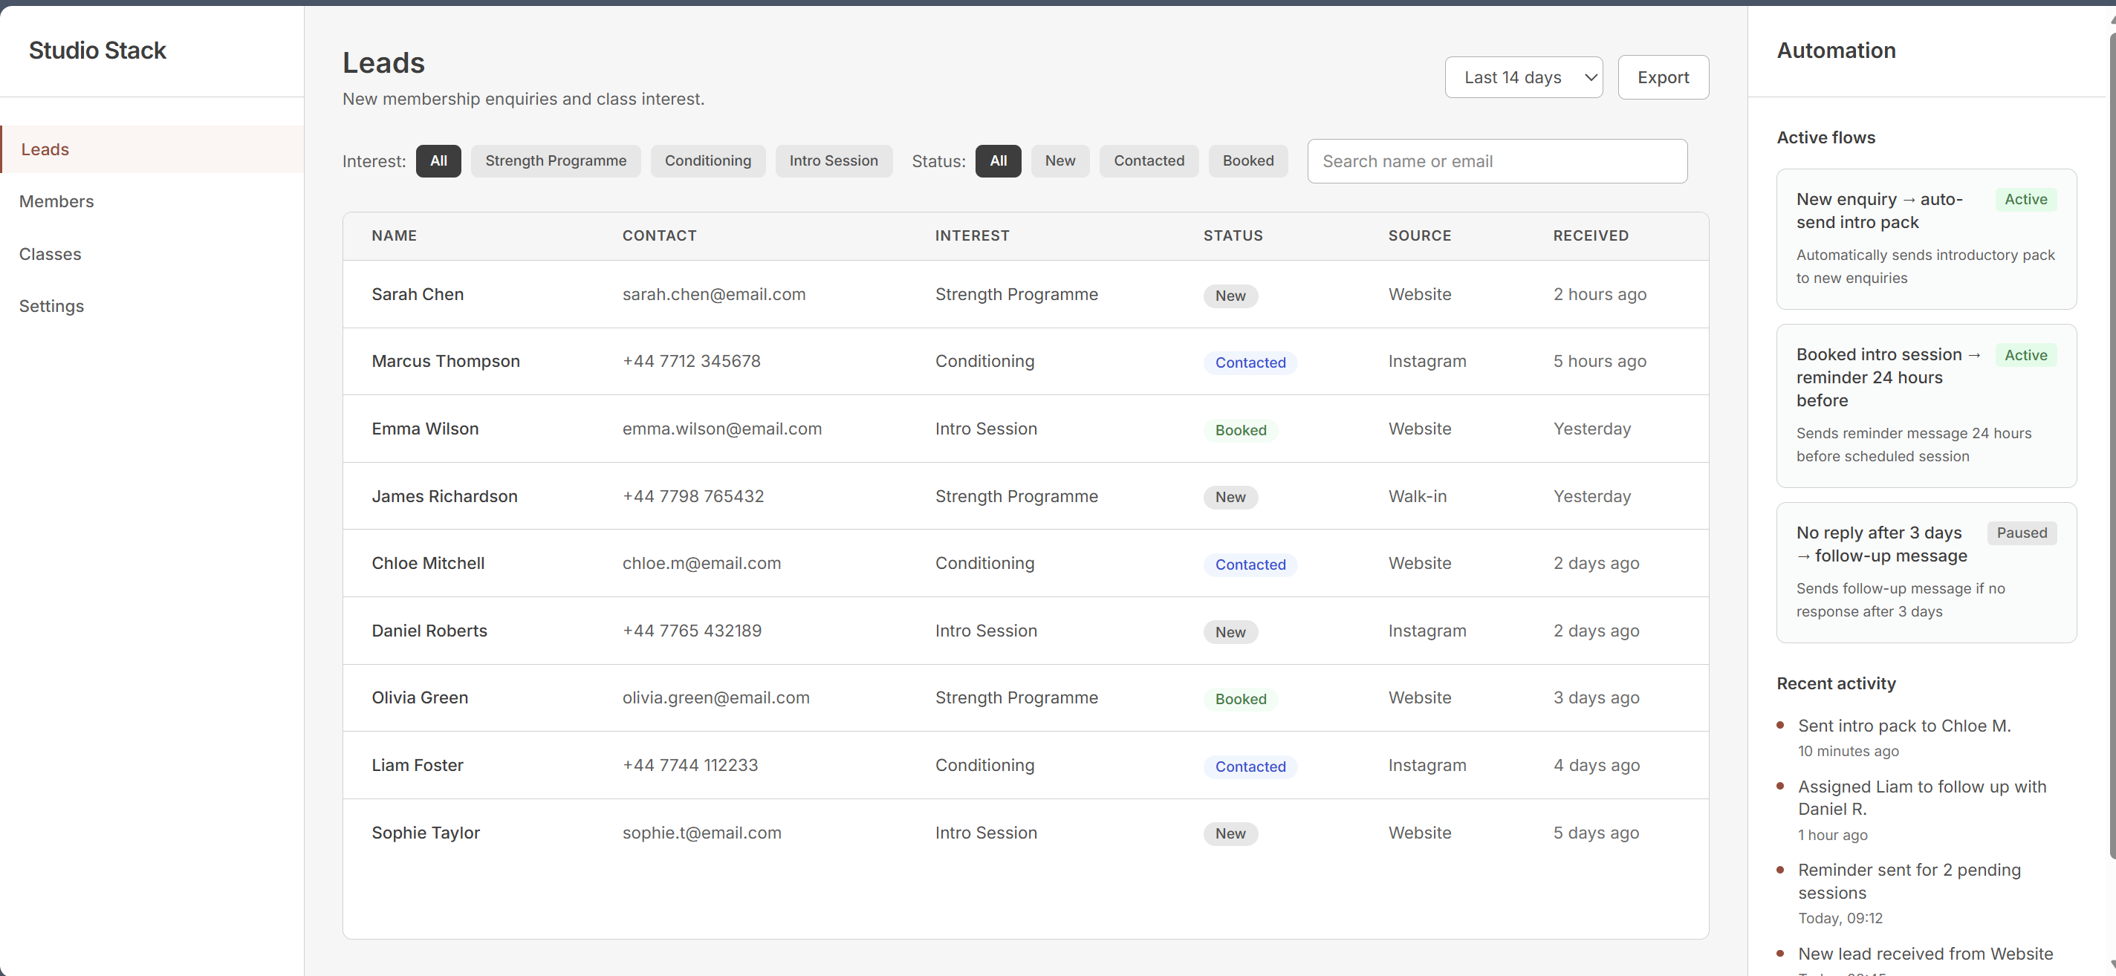
Task: Click the Paused badge on follow-up message flow
Action: (2021, 533)
